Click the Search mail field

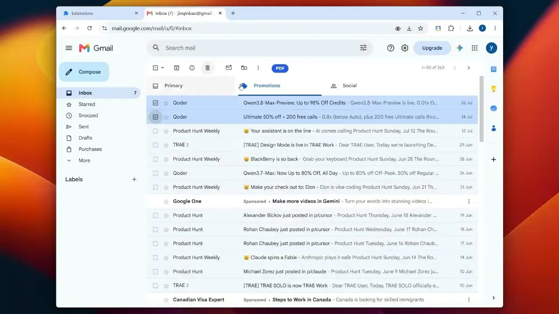click(x=260, y=48)
